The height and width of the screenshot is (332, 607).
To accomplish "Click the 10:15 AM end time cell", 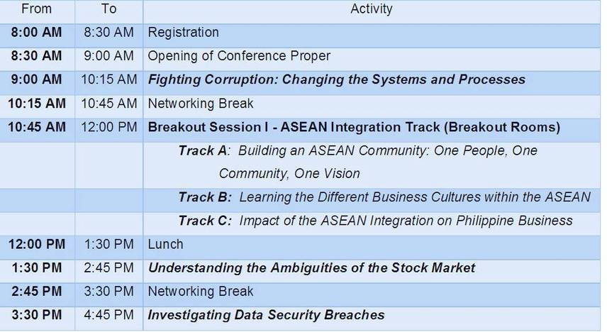I will 108,79.
